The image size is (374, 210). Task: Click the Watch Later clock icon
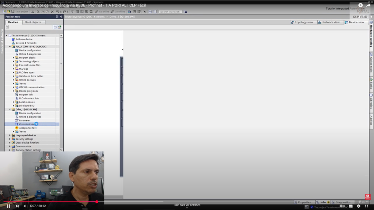tap(360, 5)
